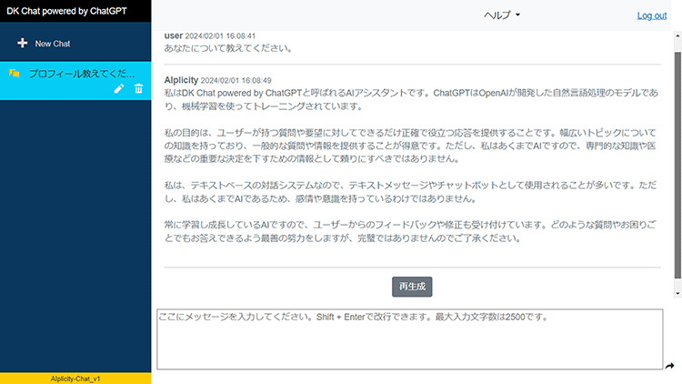Screen dimensions: 682x384
Task: Delete the chat using the trash icon
Action: pyautogui.click(x=139, y=88)
